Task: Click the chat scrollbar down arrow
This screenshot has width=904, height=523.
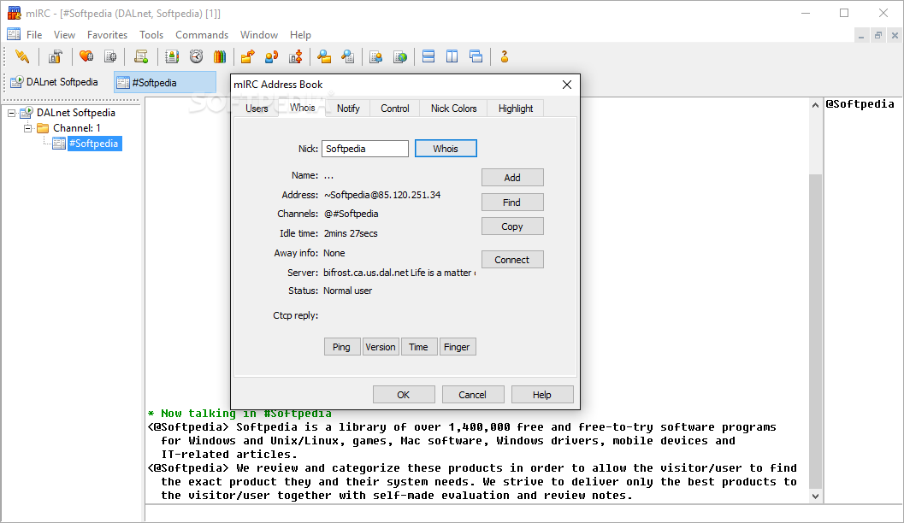Action: point(815,496)
